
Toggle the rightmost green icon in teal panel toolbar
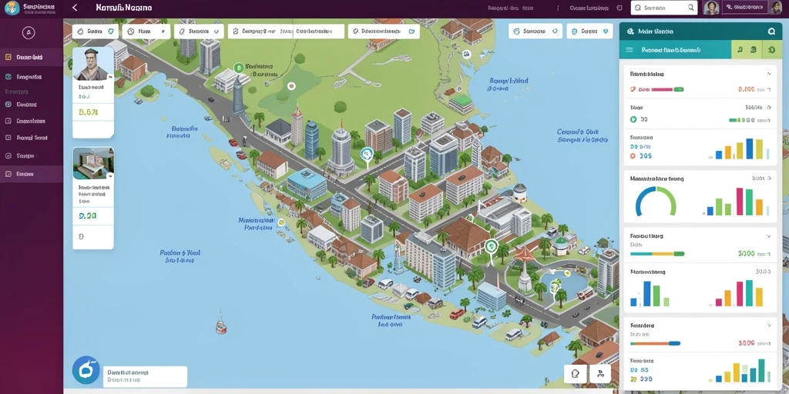[772, 50]
